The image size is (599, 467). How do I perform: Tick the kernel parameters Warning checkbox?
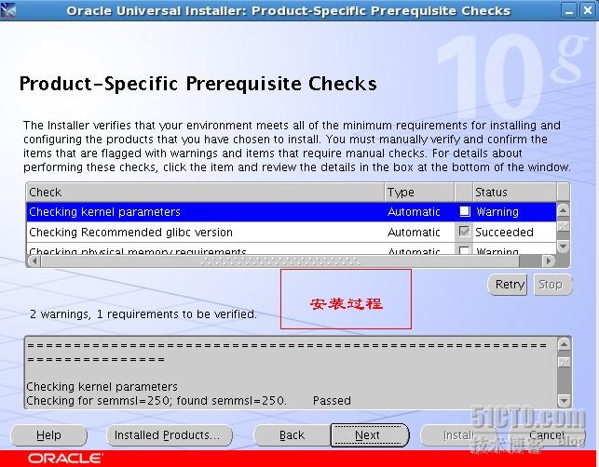(465, 211)
